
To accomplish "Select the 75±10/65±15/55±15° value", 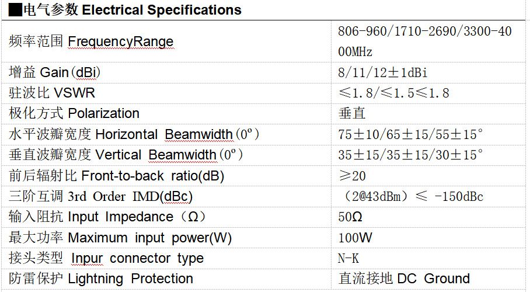I will [410, 134].
